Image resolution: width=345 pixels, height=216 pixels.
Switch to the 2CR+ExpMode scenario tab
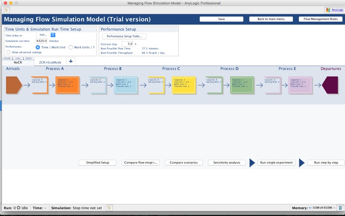pyautogui.click(x=50, y=62)
